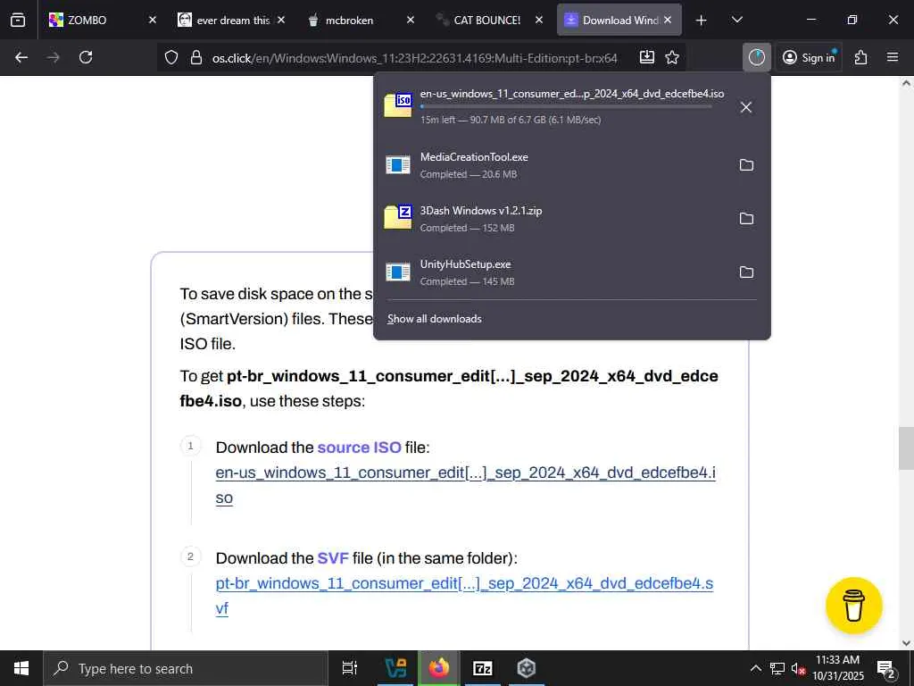Toggle the downloads panel toolbar button

click(x=757, y=57)
